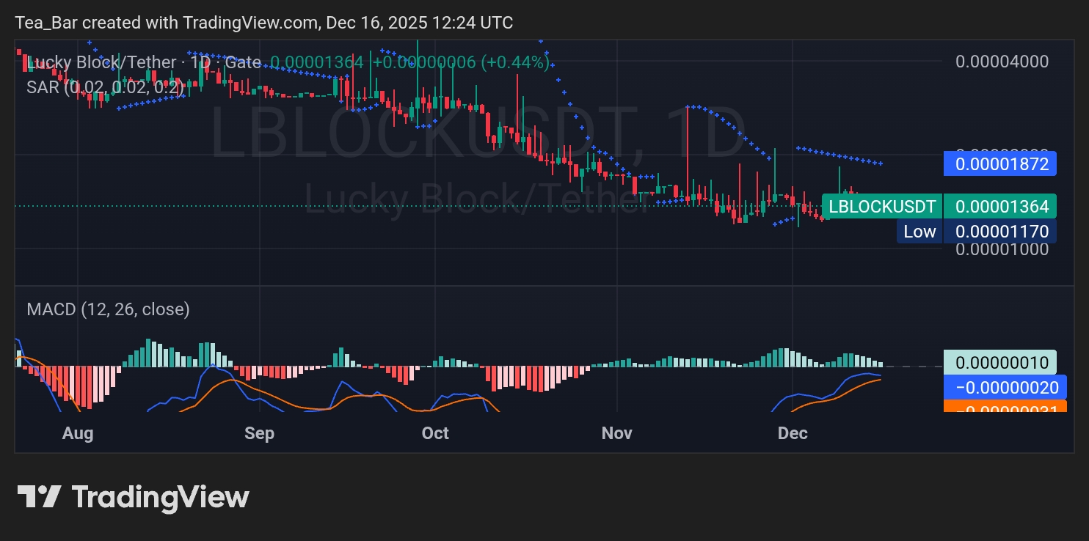Click the SAR (0.02, 0.02, 0.2) indicator label
The height and width of the screenshot is (541, 1089).
pyautogui.click(x=106, y=87)
